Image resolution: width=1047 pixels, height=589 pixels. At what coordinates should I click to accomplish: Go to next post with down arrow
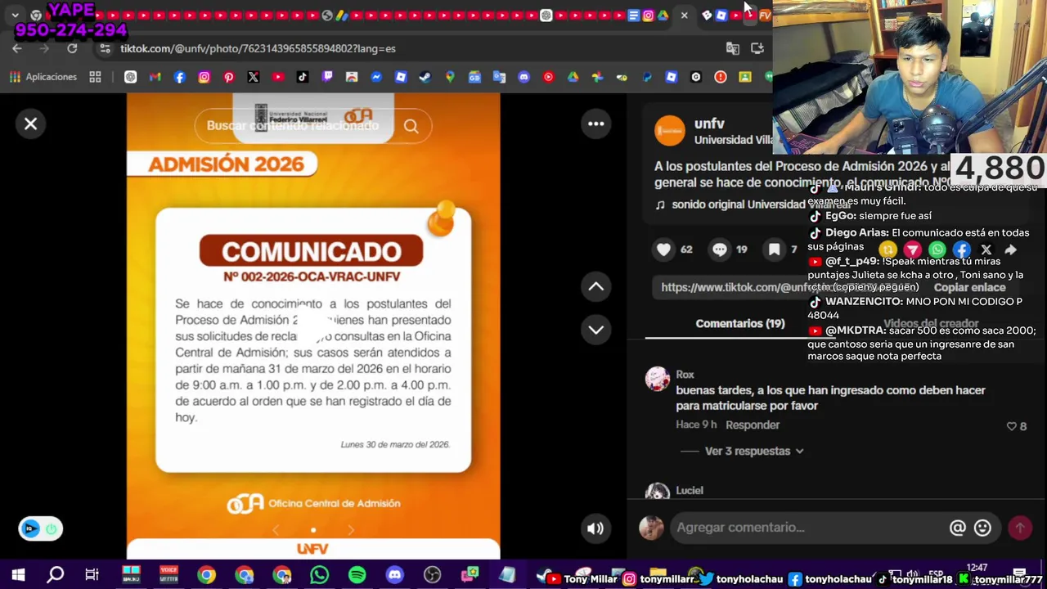point(596,330)
